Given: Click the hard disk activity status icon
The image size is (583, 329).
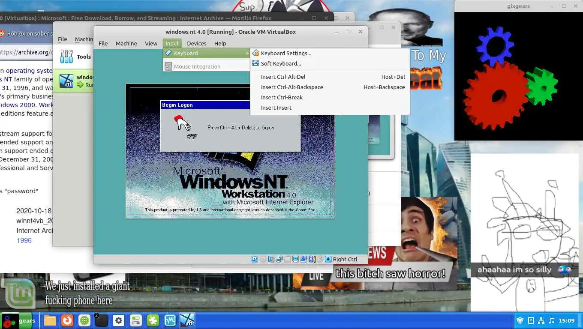Looking at the screenshot, I should 254,259.
